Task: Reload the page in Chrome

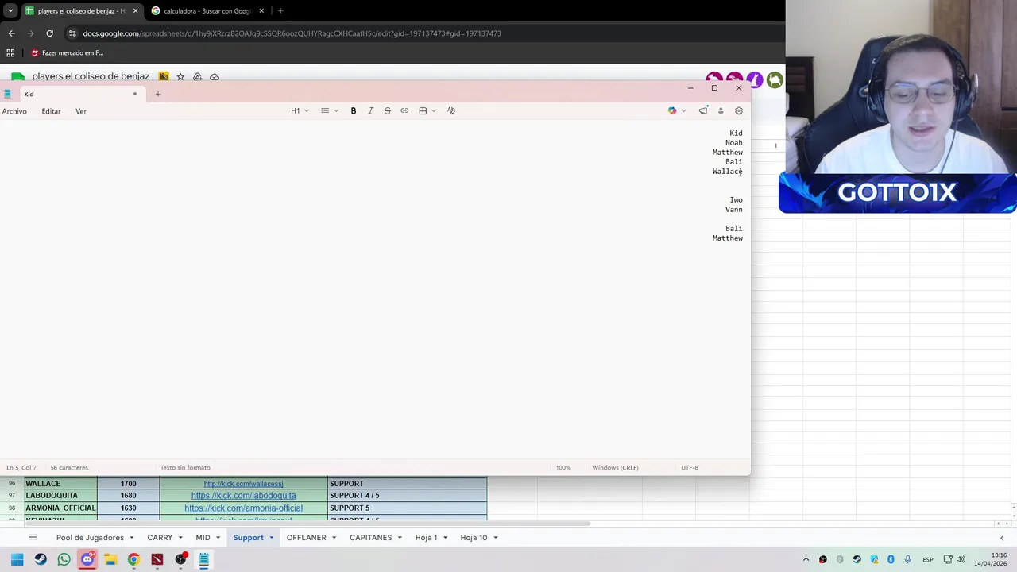Action: 49,33
